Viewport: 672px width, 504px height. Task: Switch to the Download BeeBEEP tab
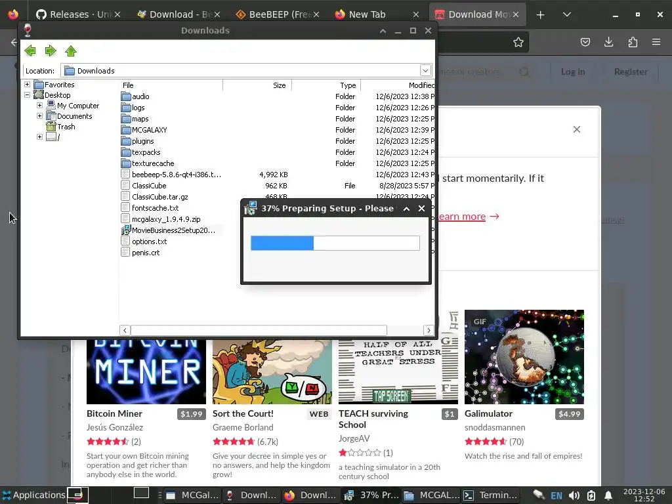[178, 14]
